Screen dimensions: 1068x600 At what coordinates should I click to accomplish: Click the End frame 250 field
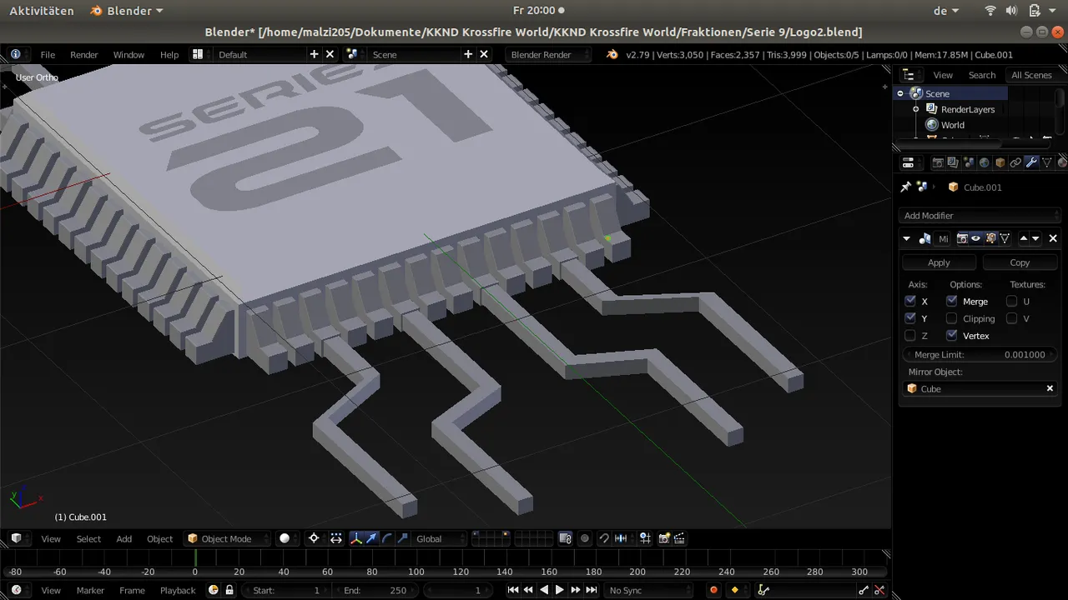pos(375,590)
